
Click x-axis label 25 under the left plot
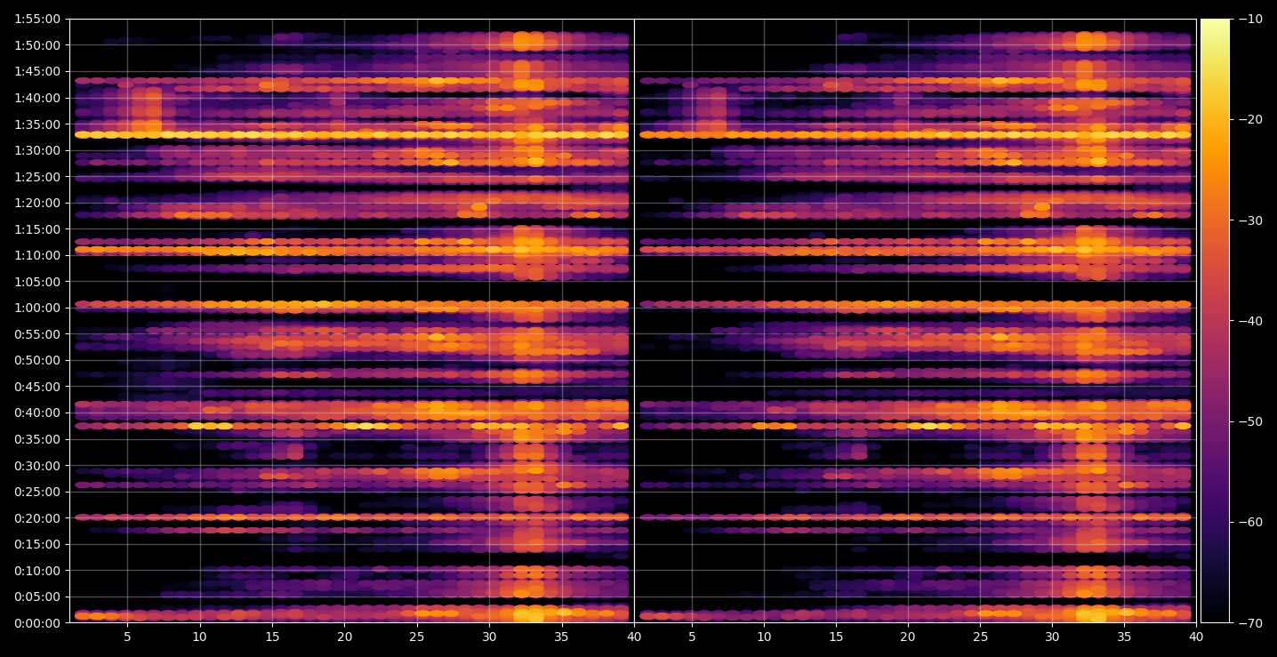(417, 637)
